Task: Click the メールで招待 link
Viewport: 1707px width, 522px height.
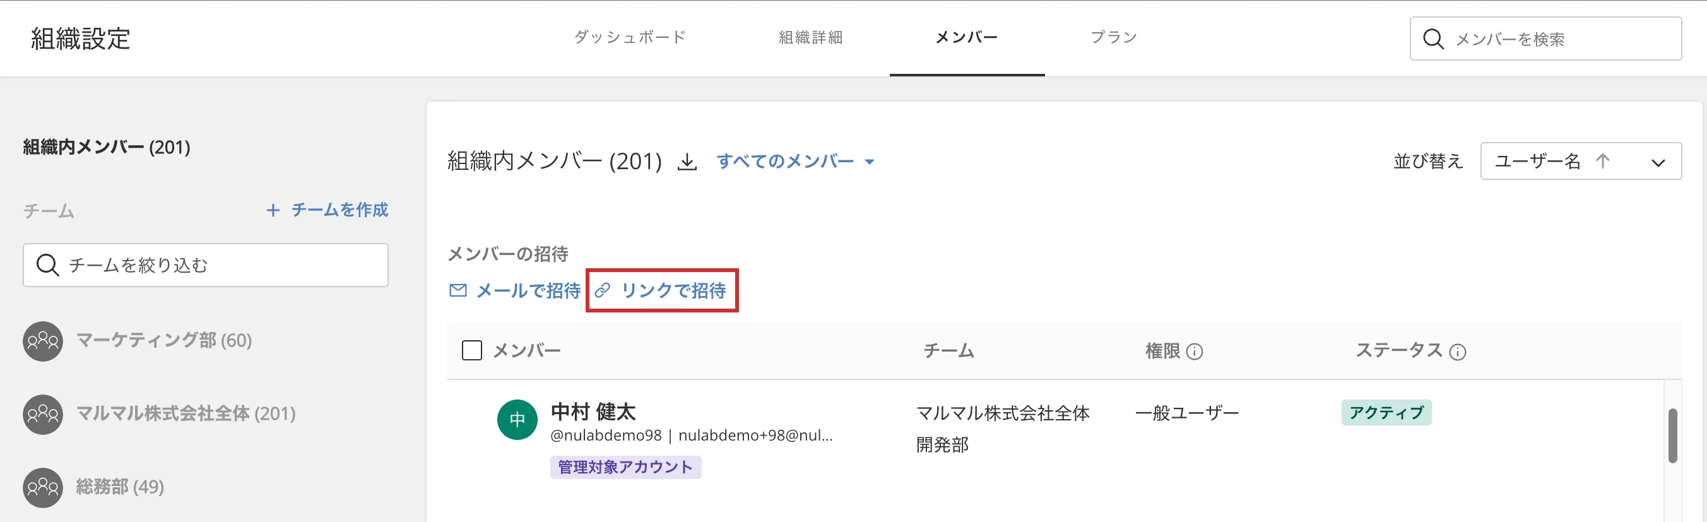Action: tap(516, 291)
